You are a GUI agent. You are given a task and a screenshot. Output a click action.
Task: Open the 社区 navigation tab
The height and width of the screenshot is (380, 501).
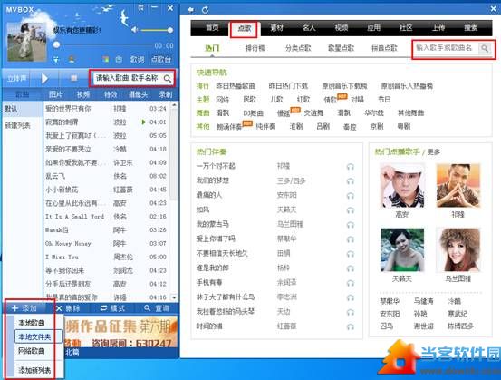[406, 28]
